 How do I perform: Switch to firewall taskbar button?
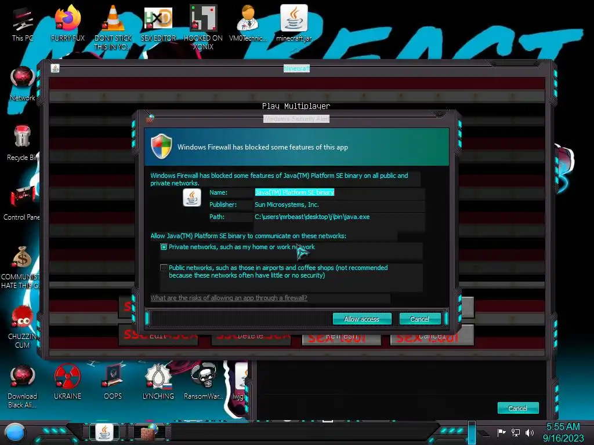tap(150, 432)
